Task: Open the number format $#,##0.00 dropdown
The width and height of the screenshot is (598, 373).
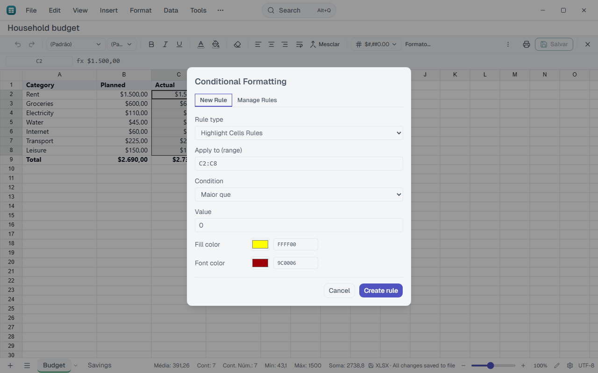Action: [x=377, y=44]
